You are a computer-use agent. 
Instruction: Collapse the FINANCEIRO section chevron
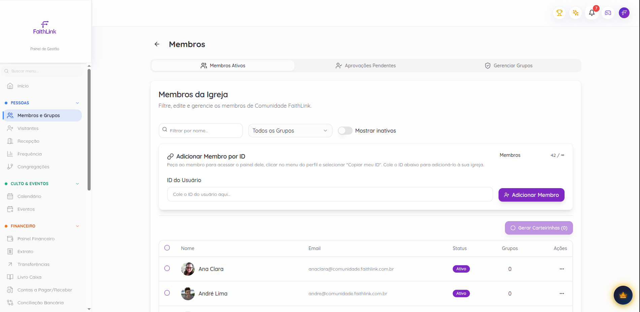77,226
